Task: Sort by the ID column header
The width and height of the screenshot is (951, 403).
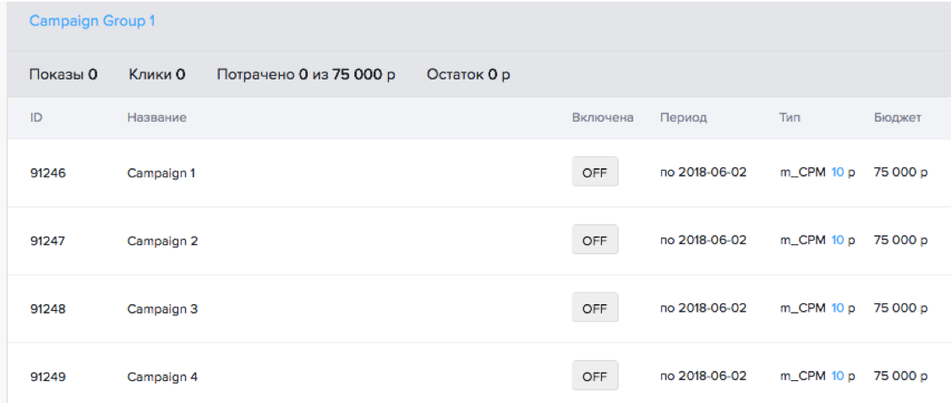Action: pyautogui.click(x=36, y=117)
